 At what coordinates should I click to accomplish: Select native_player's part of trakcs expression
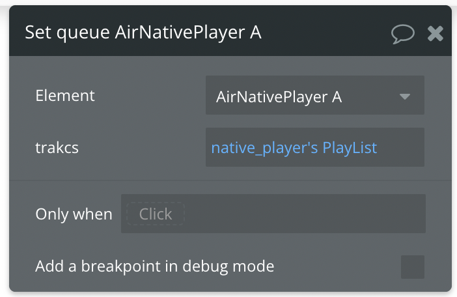point(264,147)
